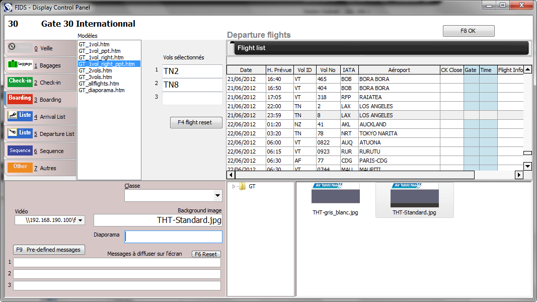Click the purple Sequence icon
The width and height of the screenshot is (537, 302).
tap(20, 150)
